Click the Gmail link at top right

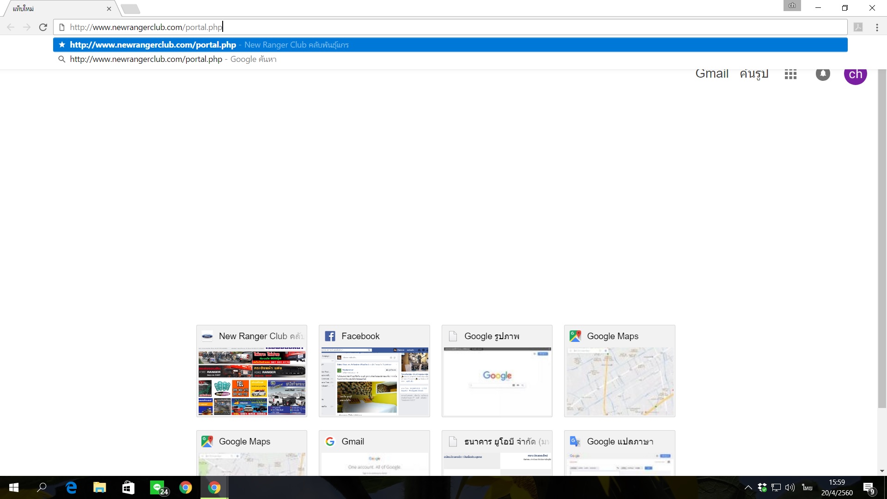tap(711, 74)
